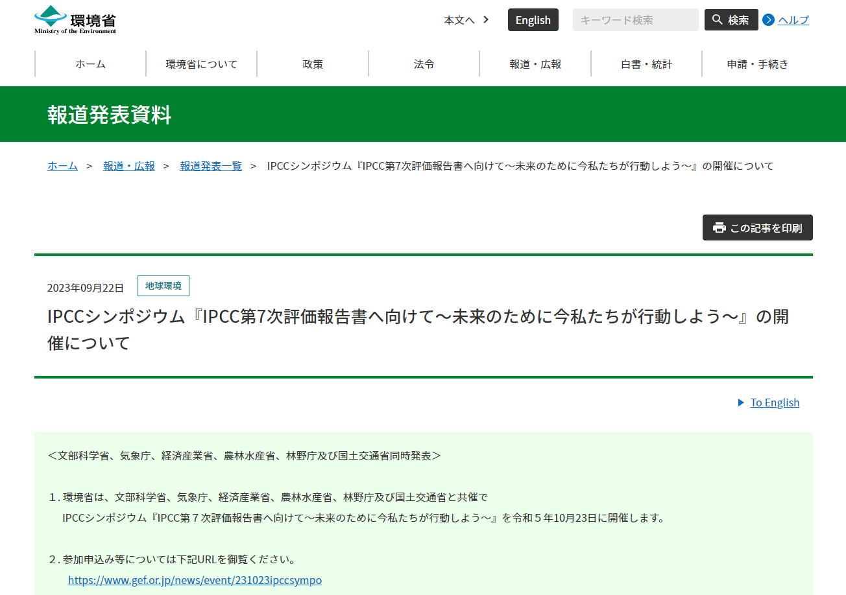
Task: Click the printer icon on print button
Action: pyautogui.click(x=719, y=227)
